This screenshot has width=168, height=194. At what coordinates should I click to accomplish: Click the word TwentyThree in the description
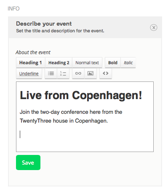[x=35, y=121]
